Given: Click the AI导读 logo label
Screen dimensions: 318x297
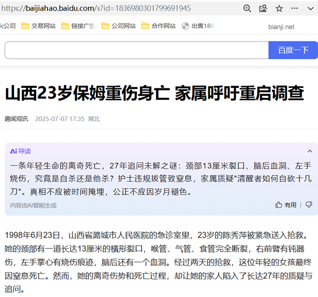Looking at the screenshot, I should 20,151.
